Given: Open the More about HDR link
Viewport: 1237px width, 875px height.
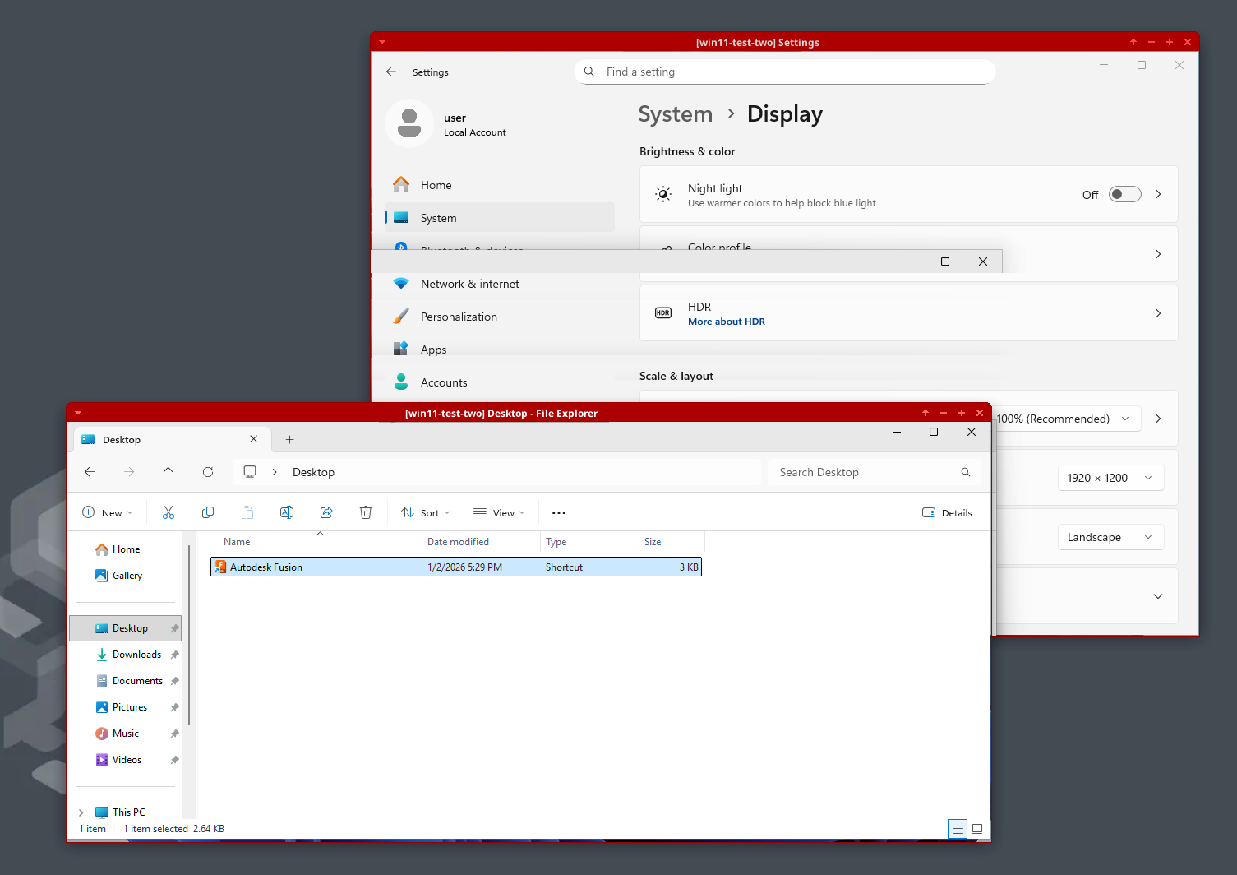Looking at the screenshot, I should (726, 322).
